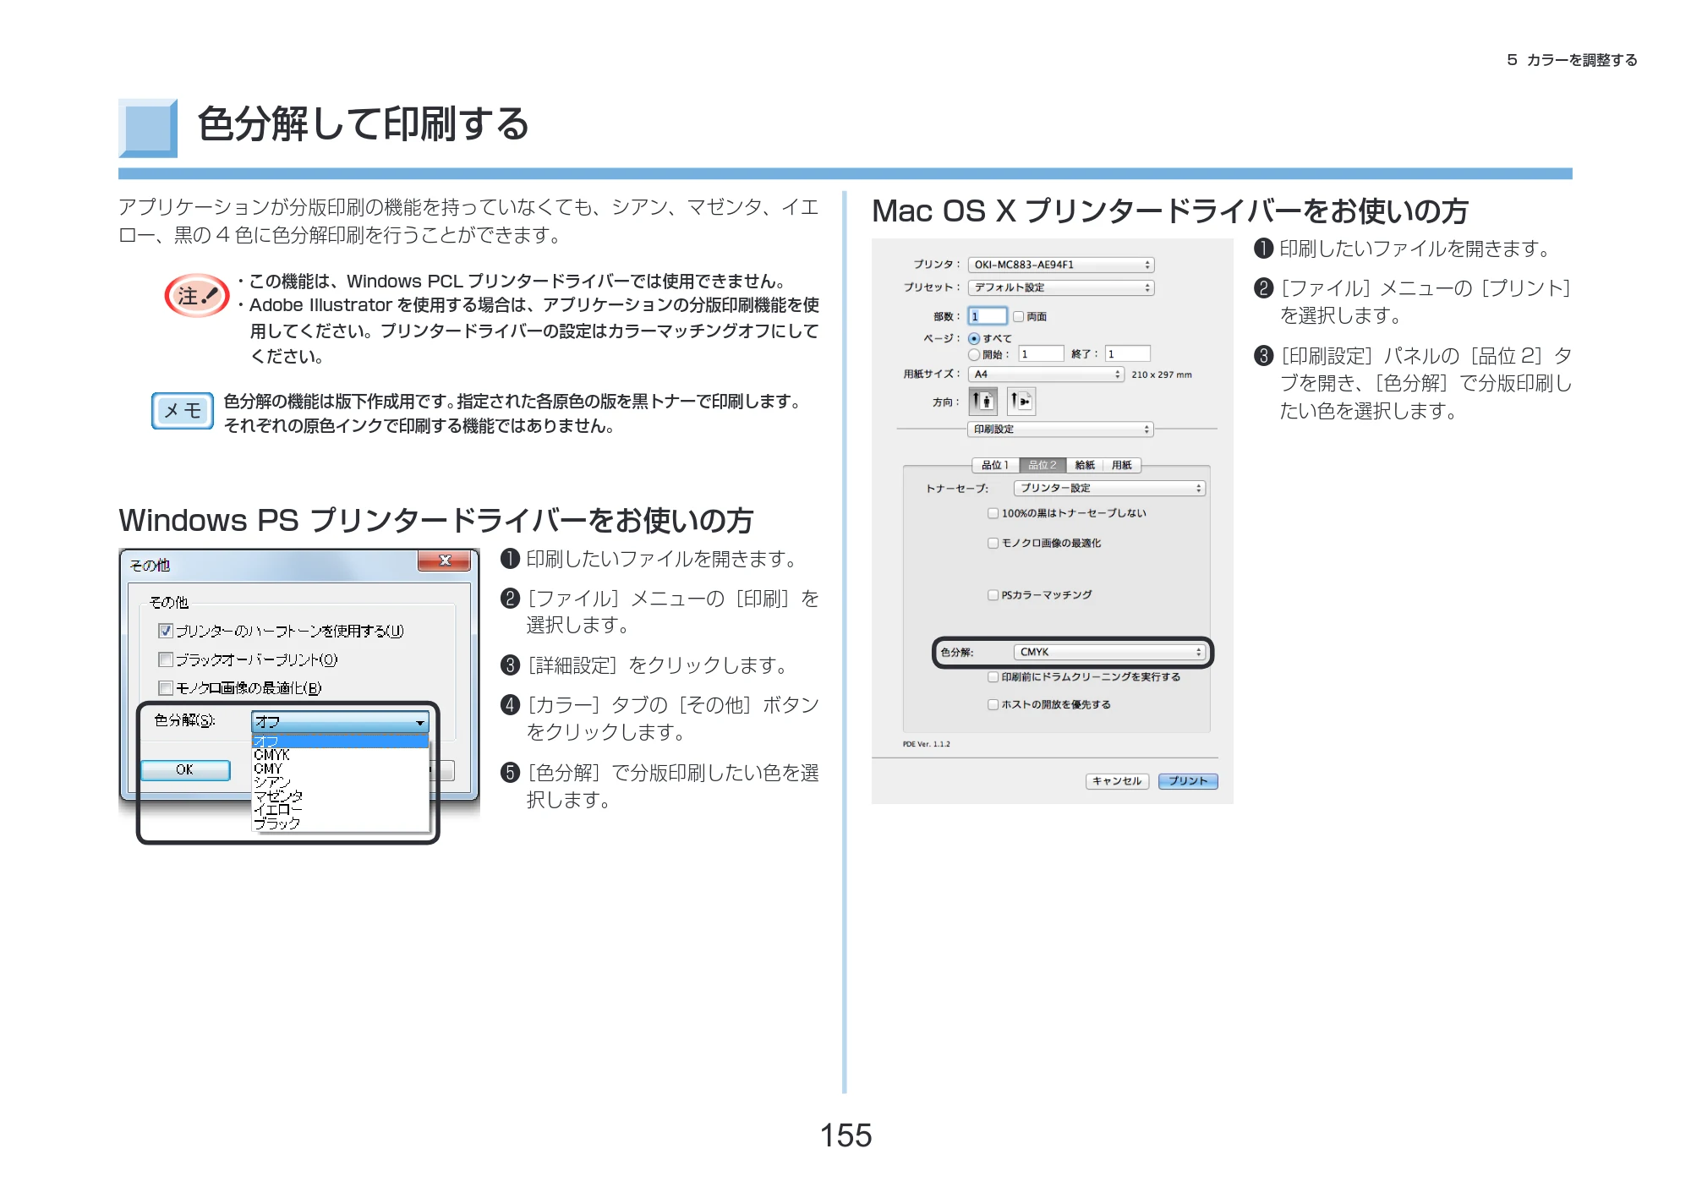Enable ホストの開放を優先する checkbox
The height and width of the screenshot is (1198, 1691).
point(993,704)
